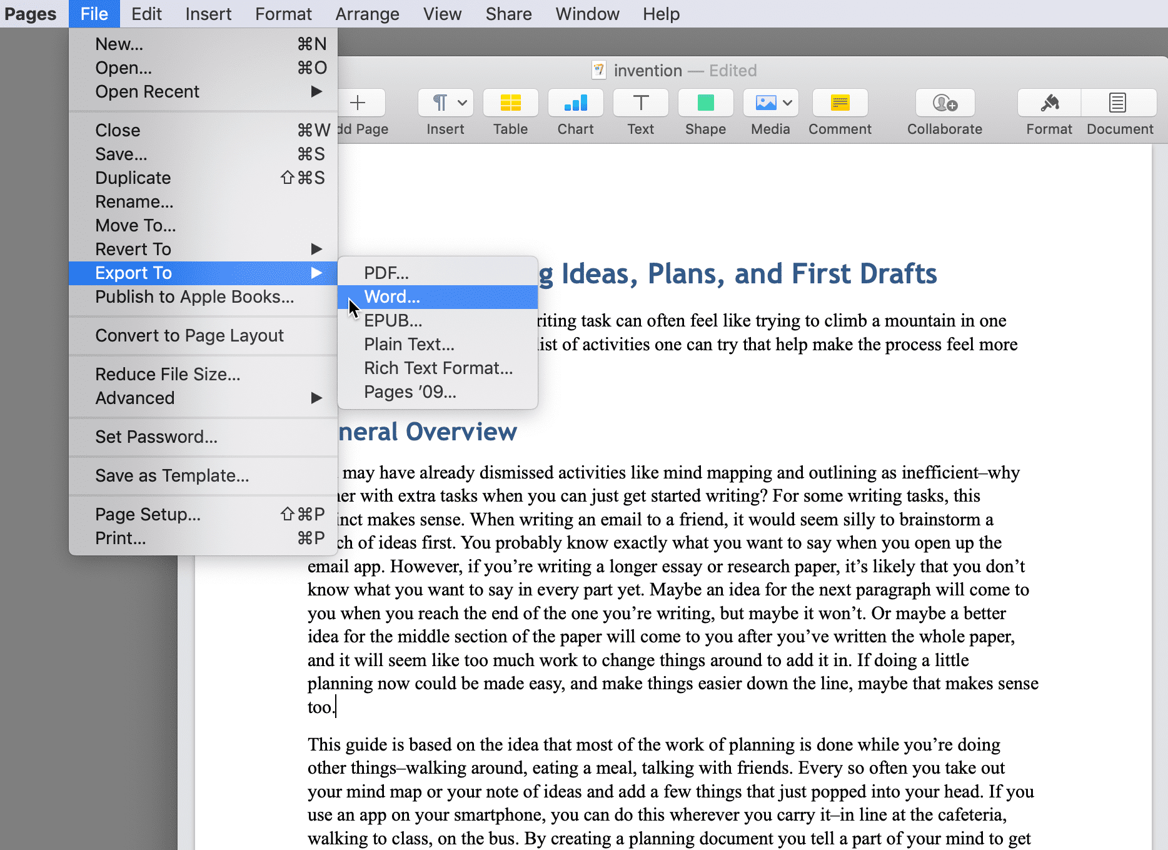Close the document via File menu

[203, 130]
